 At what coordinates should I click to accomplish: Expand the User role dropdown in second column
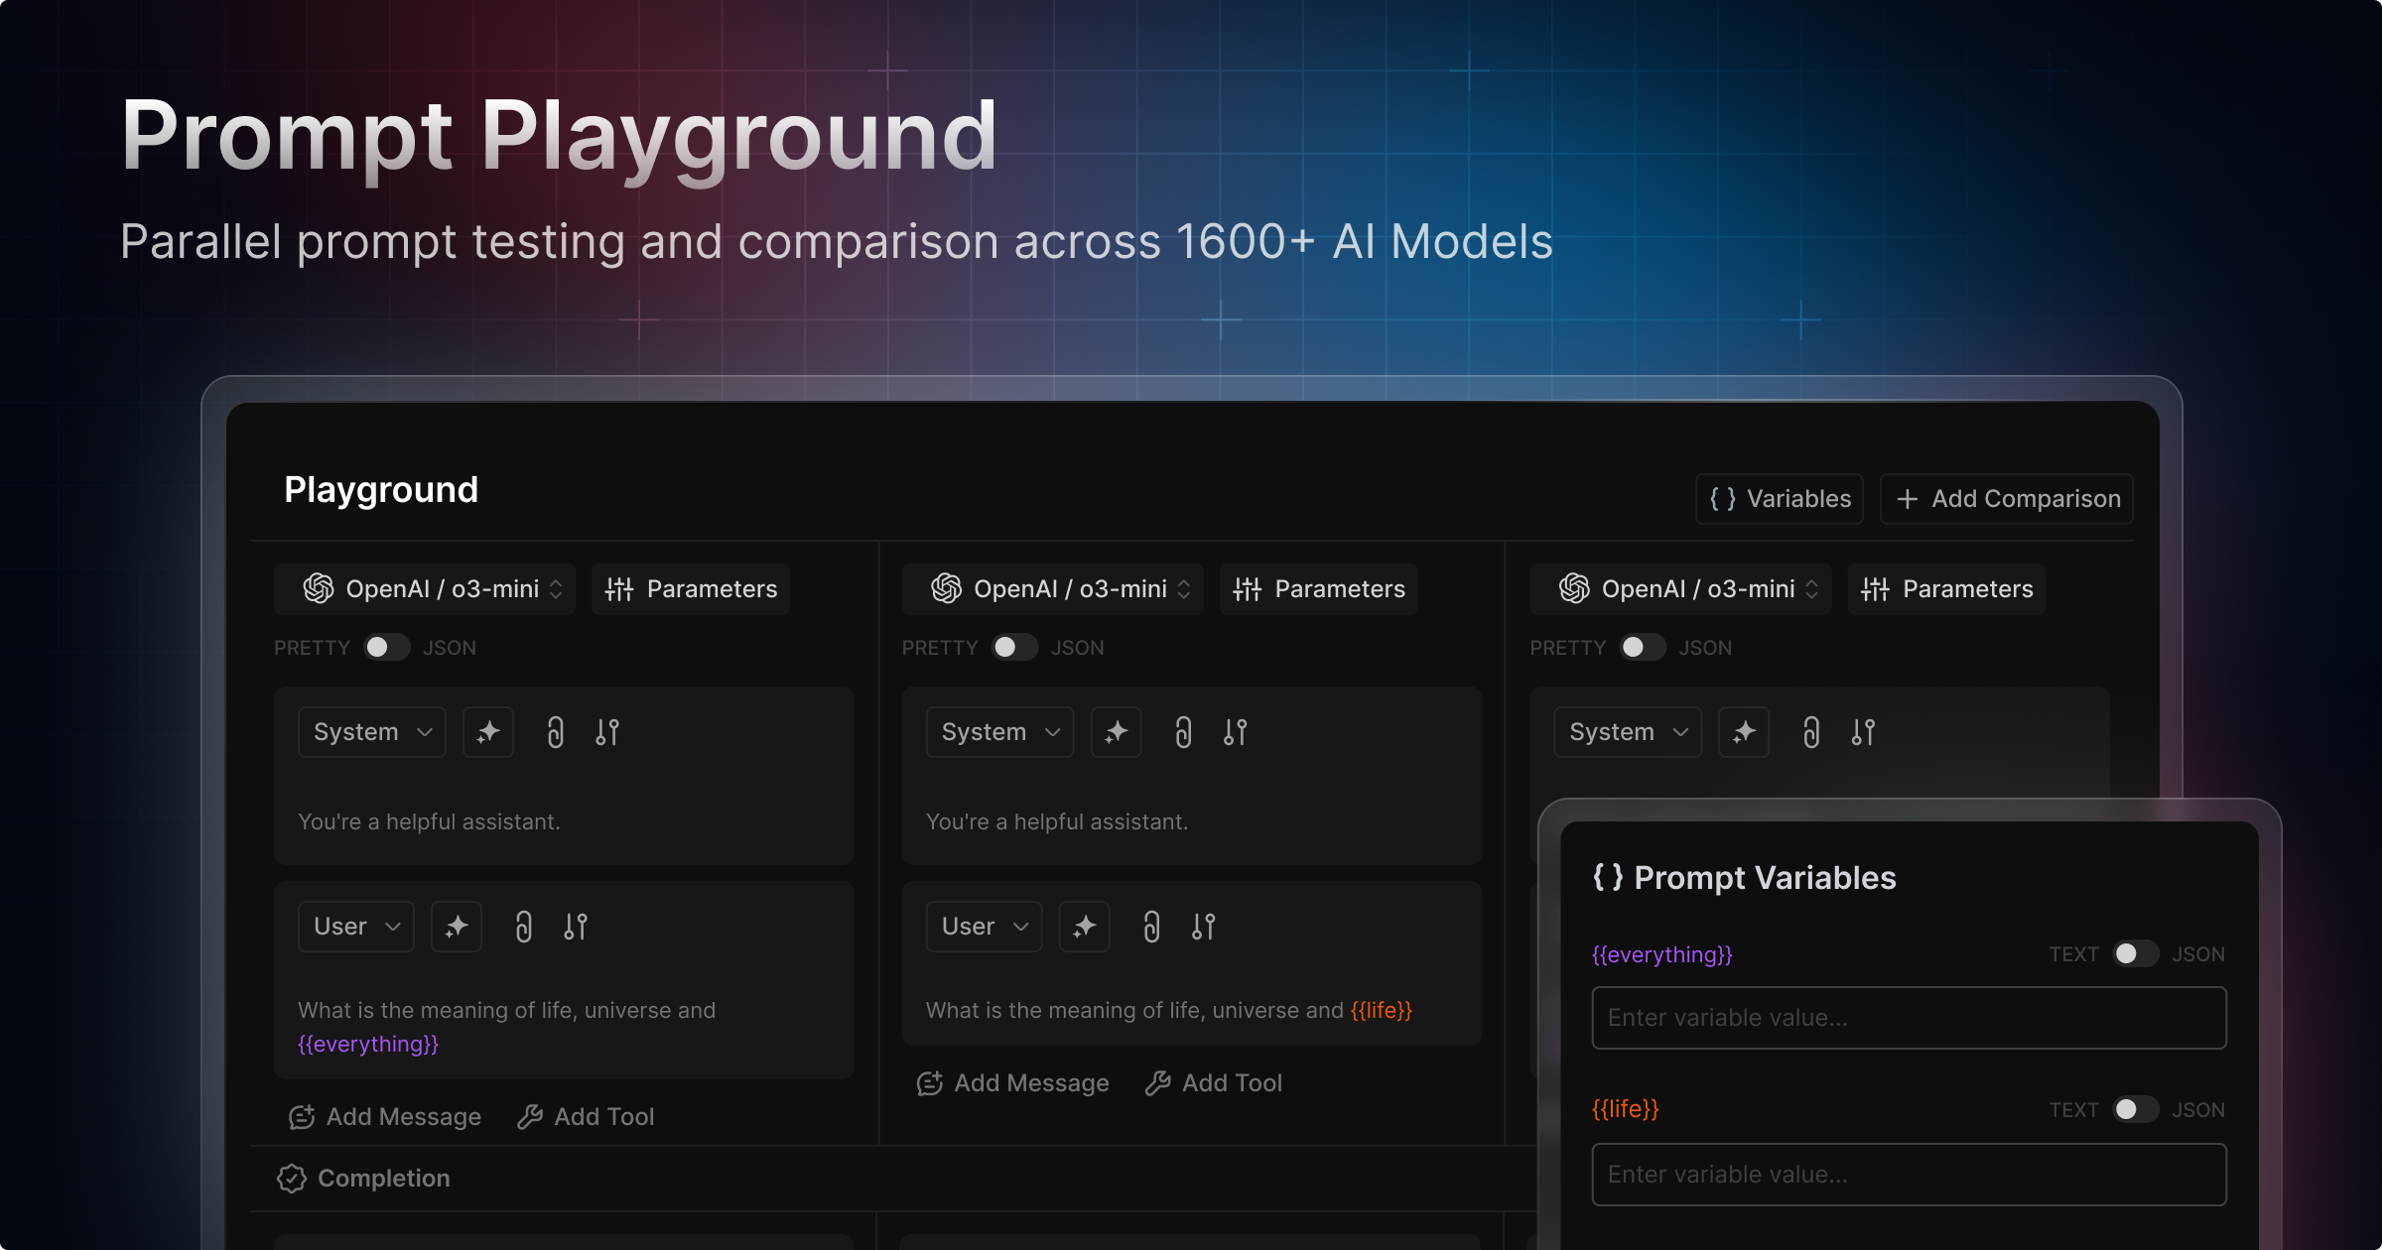point(984,927)
